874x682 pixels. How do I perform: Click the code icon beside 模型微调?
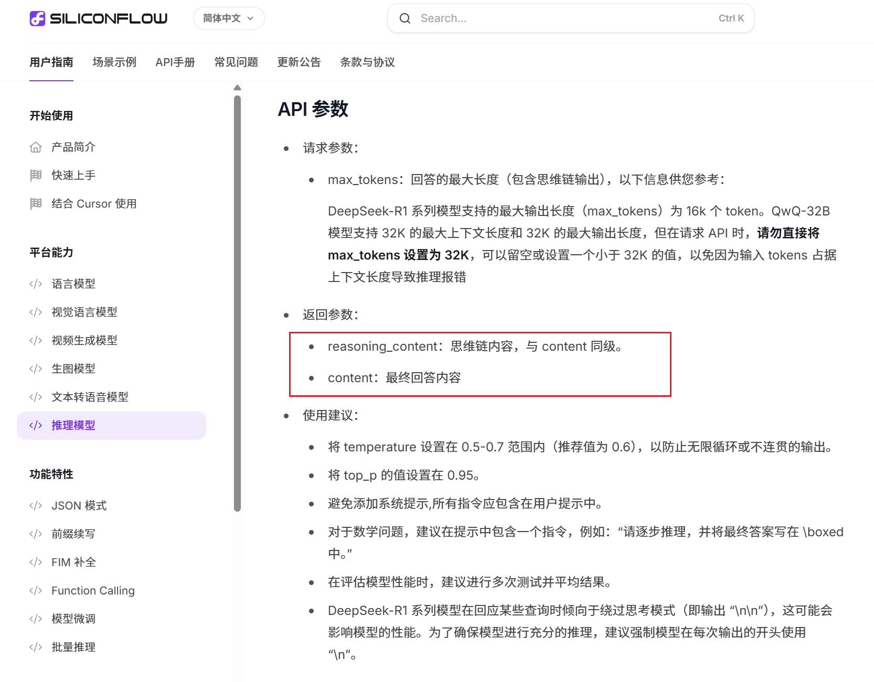pos(36,619)
